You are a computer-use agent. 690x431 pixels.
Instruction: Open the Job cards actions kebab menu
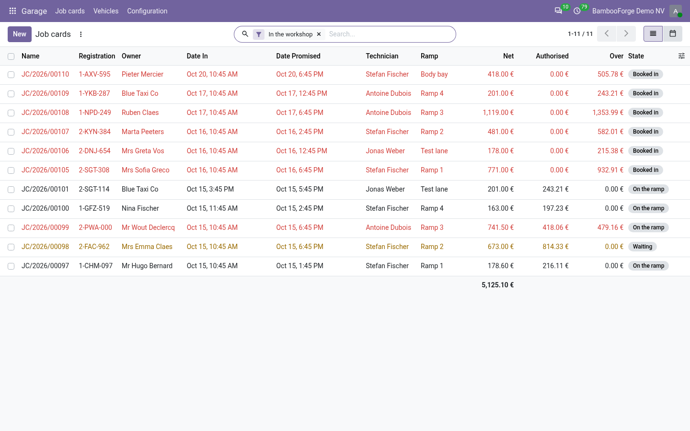click(81, 34)
